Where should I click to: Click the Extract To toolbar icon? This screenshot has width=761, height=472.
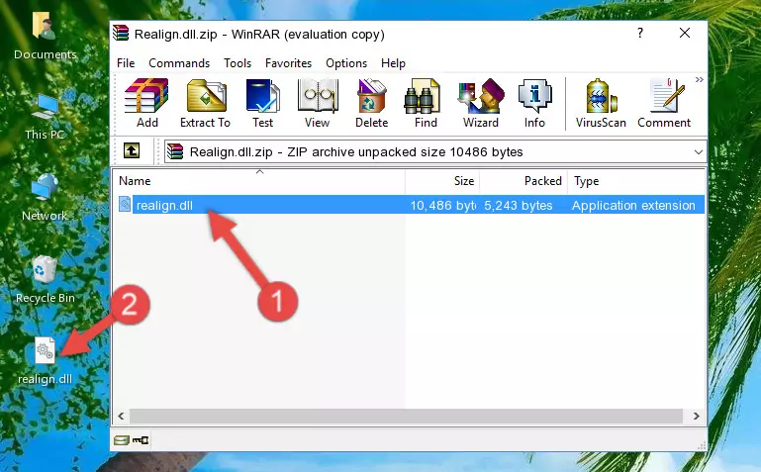point(205,103)
